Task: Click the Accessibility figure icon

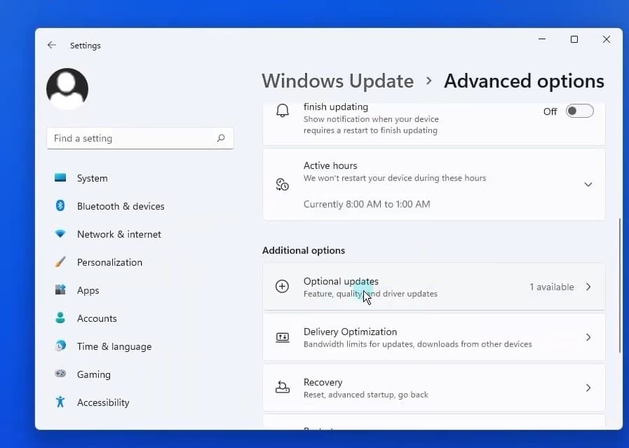Action: pos(60,402)
